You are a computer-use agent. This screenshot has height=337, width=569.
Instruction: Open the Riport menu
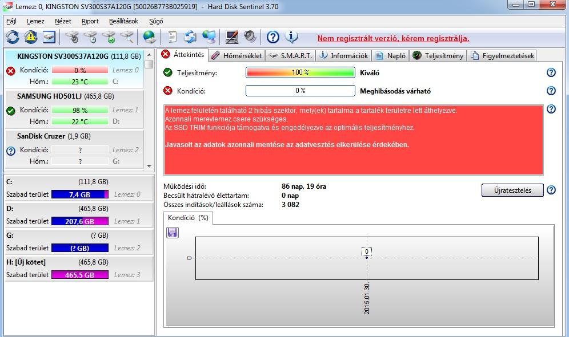coord(90,21)
